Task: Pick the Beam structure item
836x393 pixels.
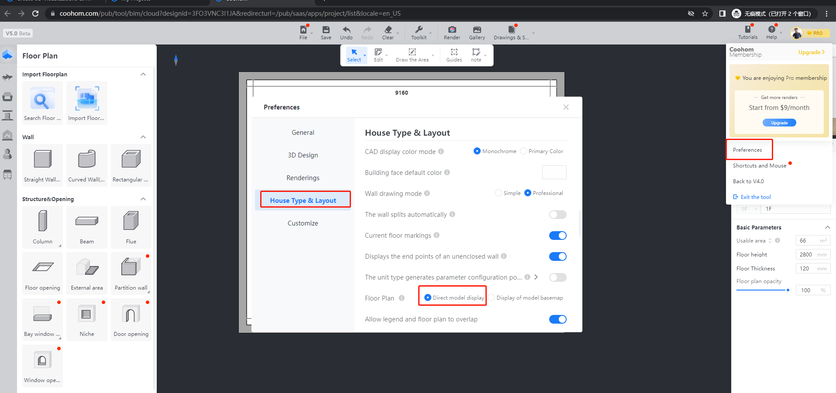Action: coord(86,227)
